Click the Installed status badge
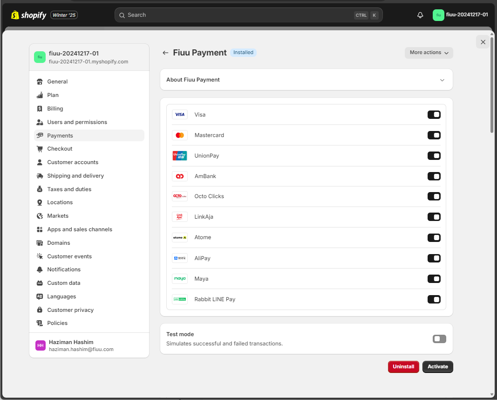497x400 pixels. 243,53
